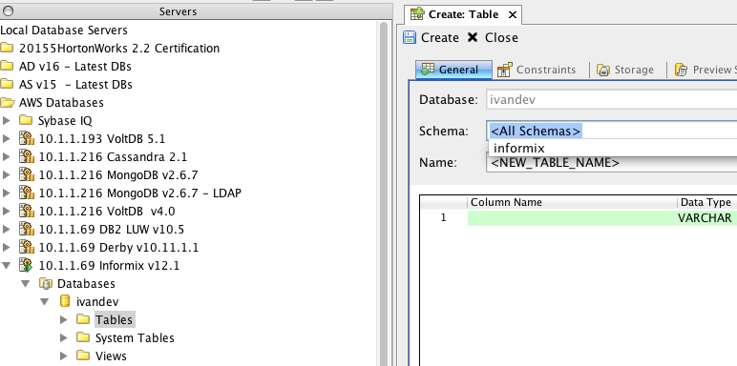737x366 pixels.
Task: Click the Data Type column header
Action: pyautogui.click(x=706, y=202)
